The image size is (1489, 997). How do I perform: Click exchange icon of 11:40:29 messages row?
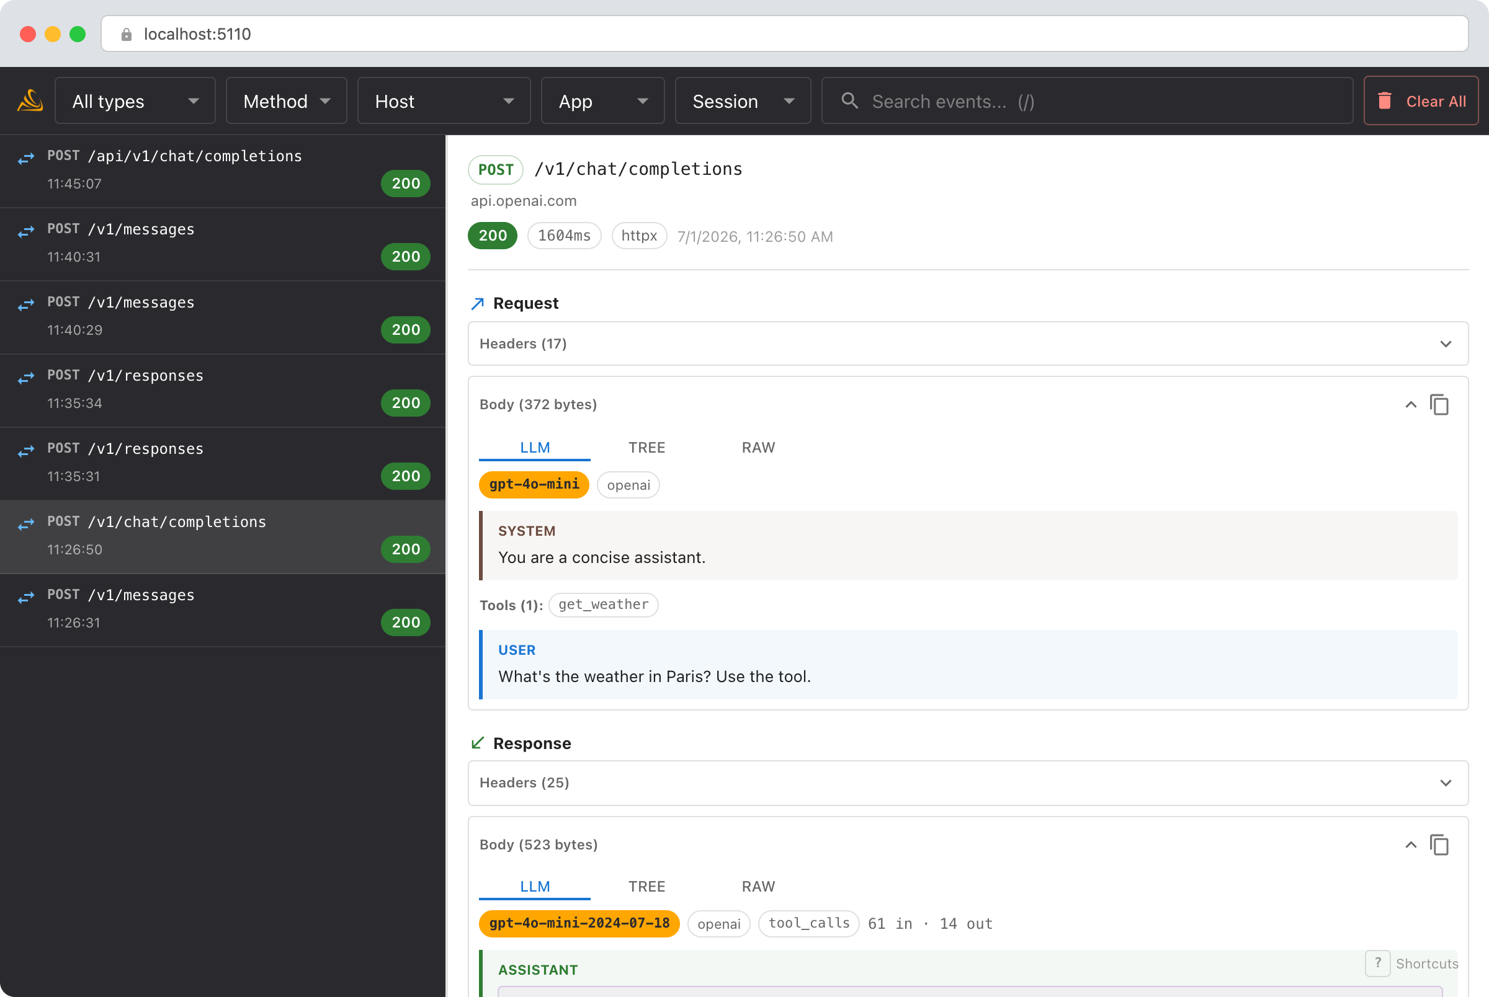click(26, 304)
